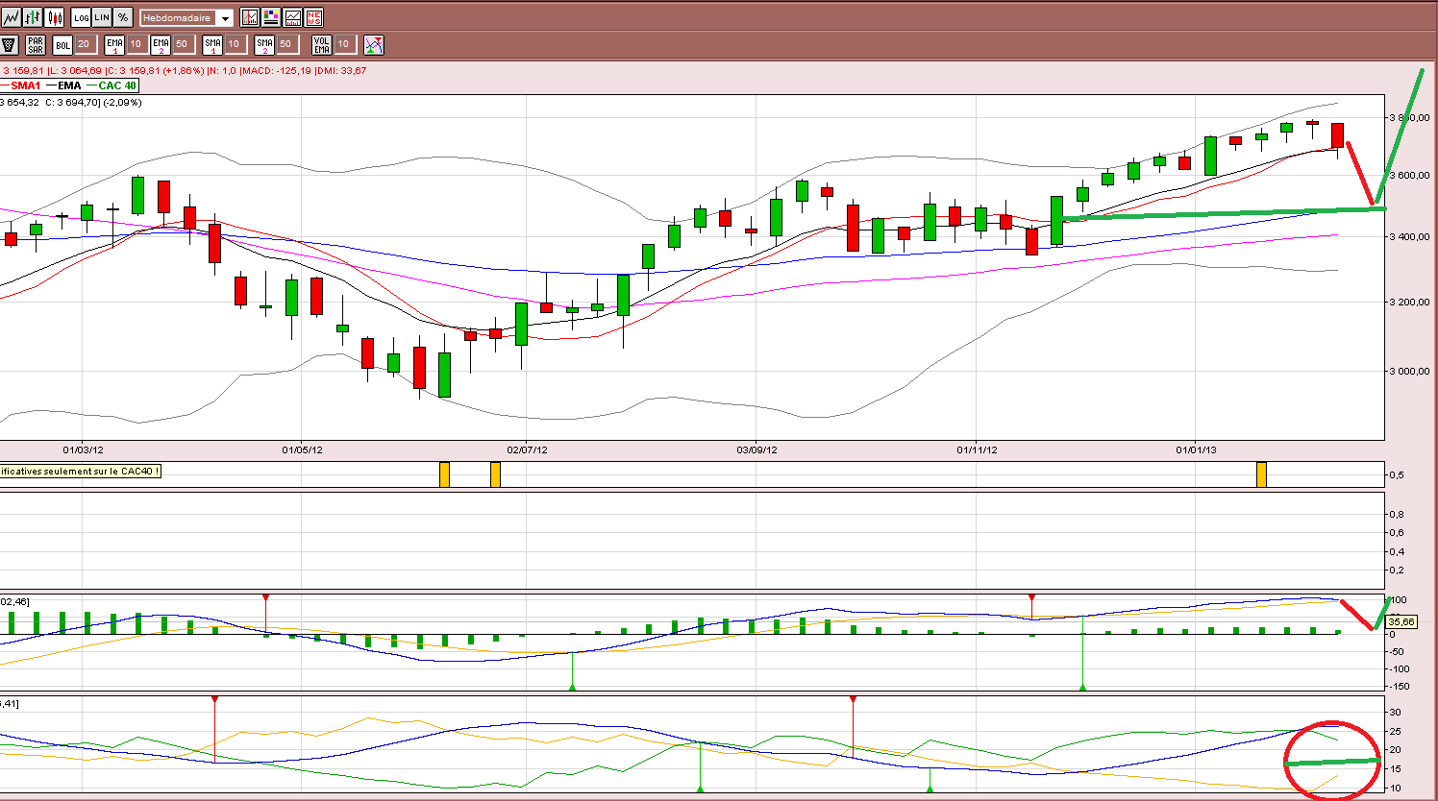Click the basket funnel icon
This screenshot has width=1438, height=801.
(10, 44)
